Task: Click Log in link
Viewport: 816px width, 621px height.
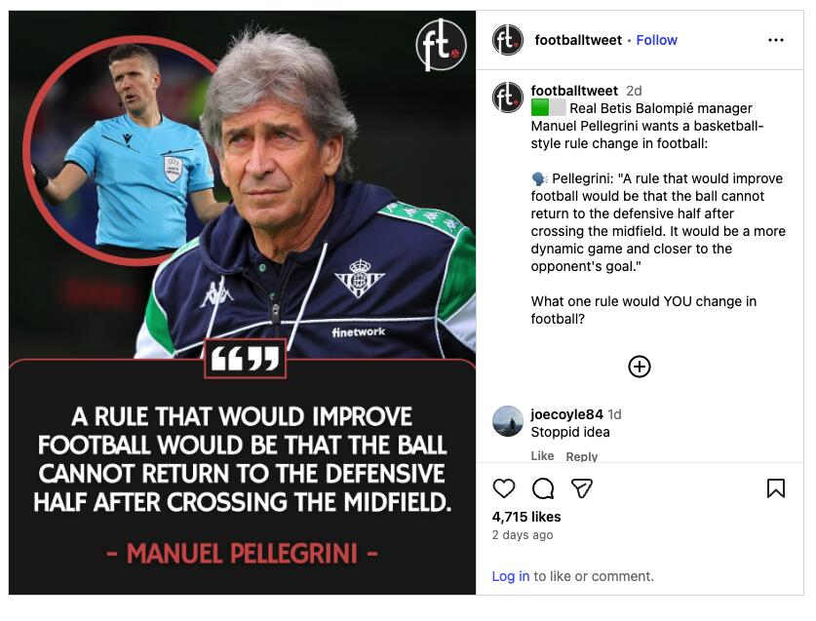Action: [511, 576]
